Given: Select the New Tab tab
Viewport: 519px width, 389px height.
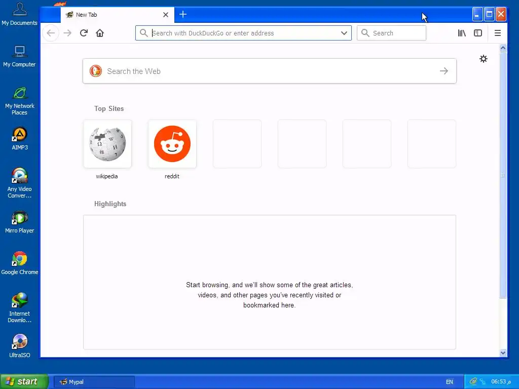Looking at the screenshot, I should coord(118,15).
